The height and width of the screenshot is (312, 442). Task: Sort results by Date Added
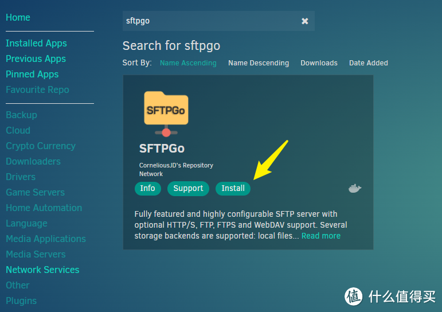[x=369, y=63]
